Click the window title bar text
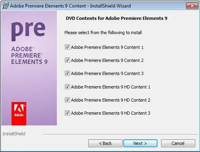 [70, 6]
